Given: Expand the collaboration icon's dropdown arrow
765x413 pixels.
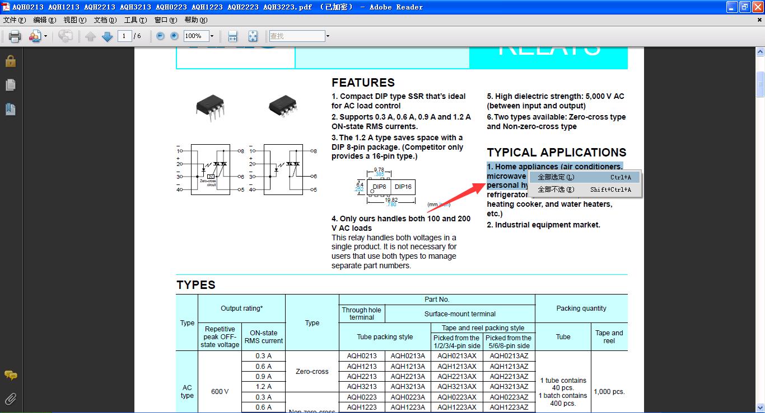Looking at the screenshot, I should point(45,36).
